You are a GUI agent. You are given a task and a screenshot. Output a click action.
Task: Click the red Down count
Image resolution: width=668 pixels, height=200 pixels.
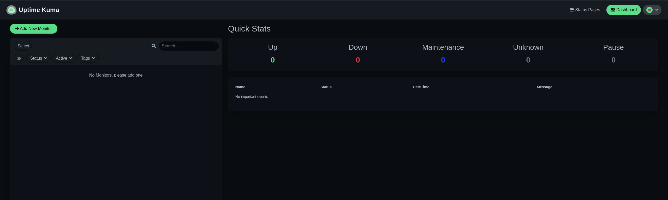tap(358, 60)
